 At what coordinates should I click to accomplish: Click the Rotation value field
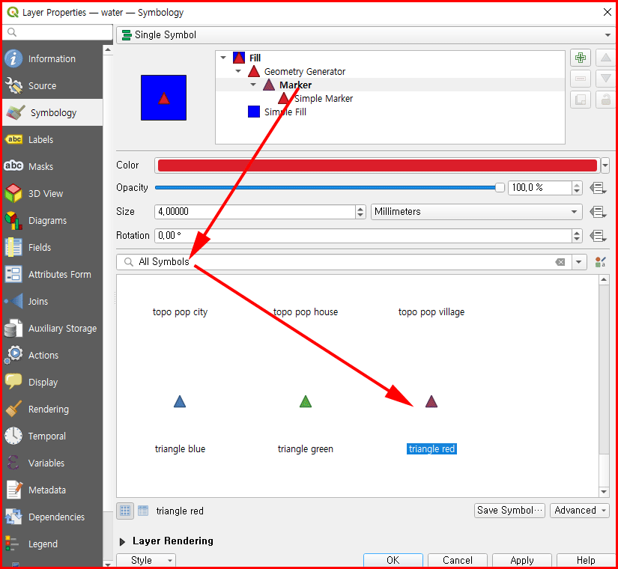coord(363,236)
